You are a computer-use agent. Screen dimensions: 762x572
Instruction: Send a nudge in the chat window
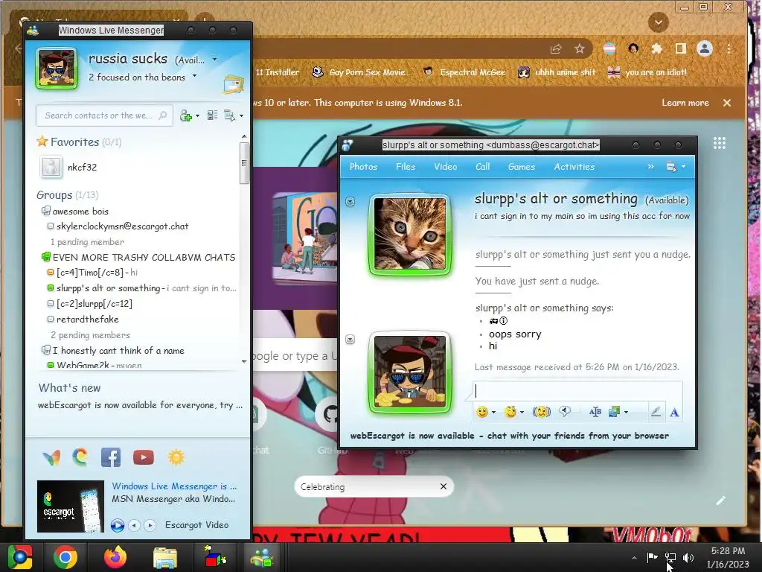coord(541,412)
